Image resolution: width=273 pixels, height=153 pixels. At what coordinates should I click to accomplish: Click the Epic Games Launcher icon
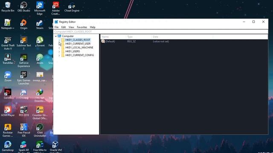pyautogui.click(x=24, y=78)
